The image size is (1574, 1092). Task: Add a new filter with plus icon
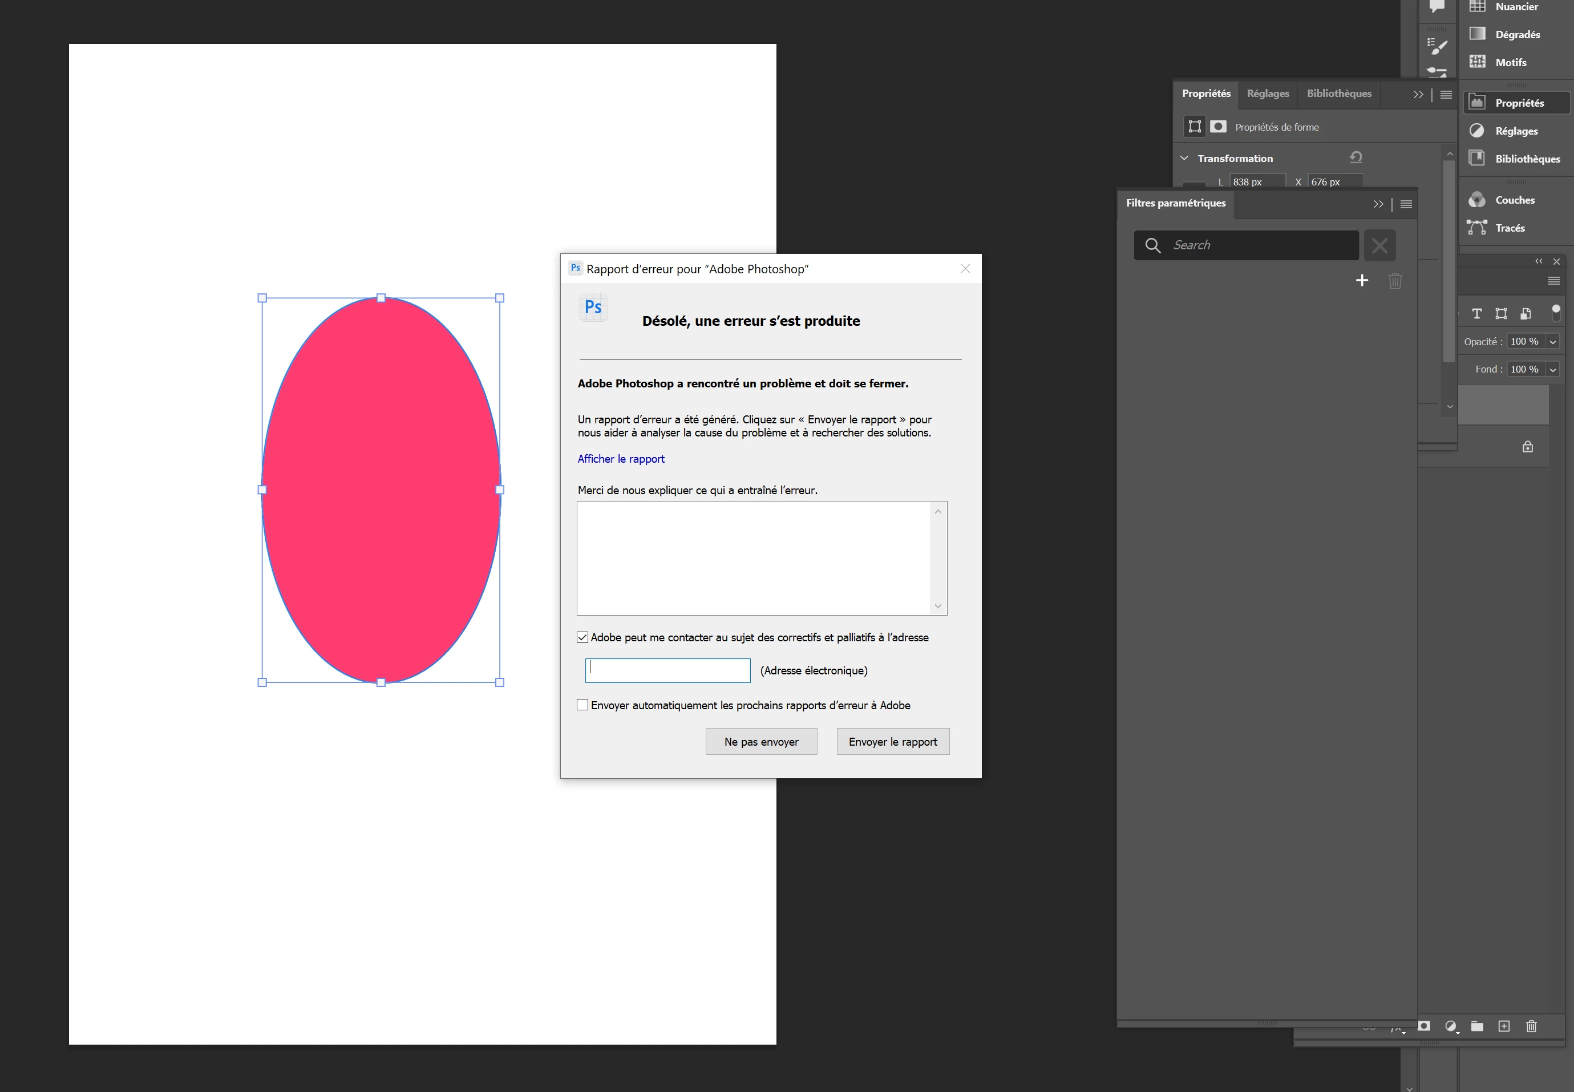(1361, 281)
